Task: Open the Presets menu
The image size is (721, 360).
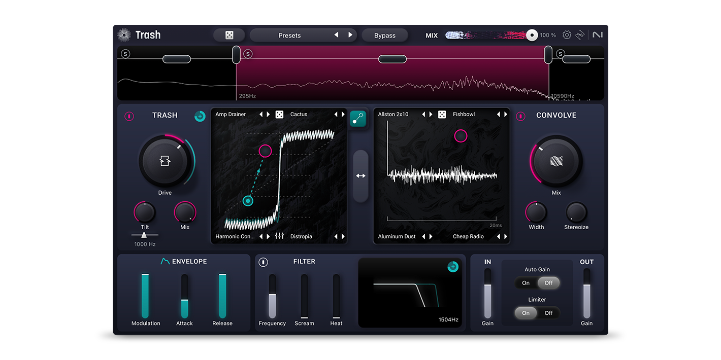Action: click(289, 35)
